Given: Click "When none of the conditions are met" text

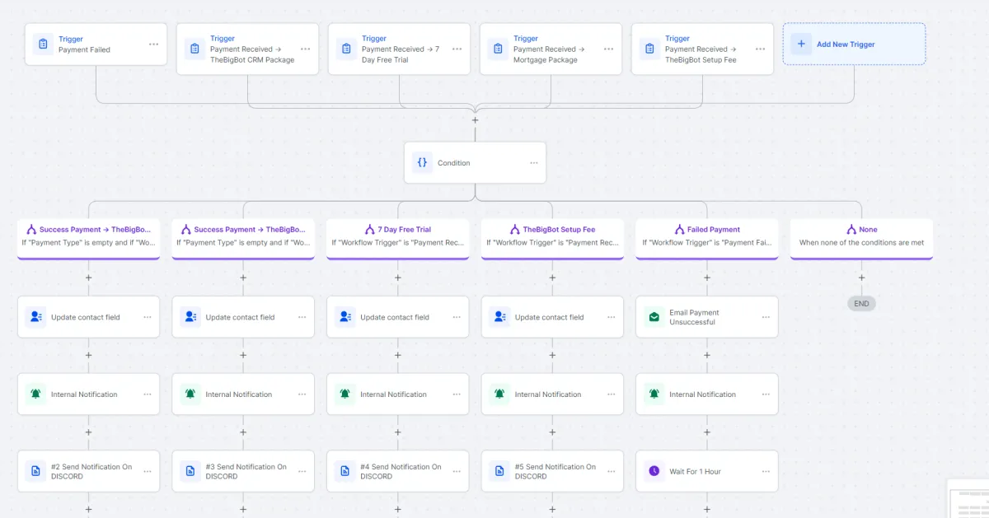Looking at the screenshot, I should 861,243.
